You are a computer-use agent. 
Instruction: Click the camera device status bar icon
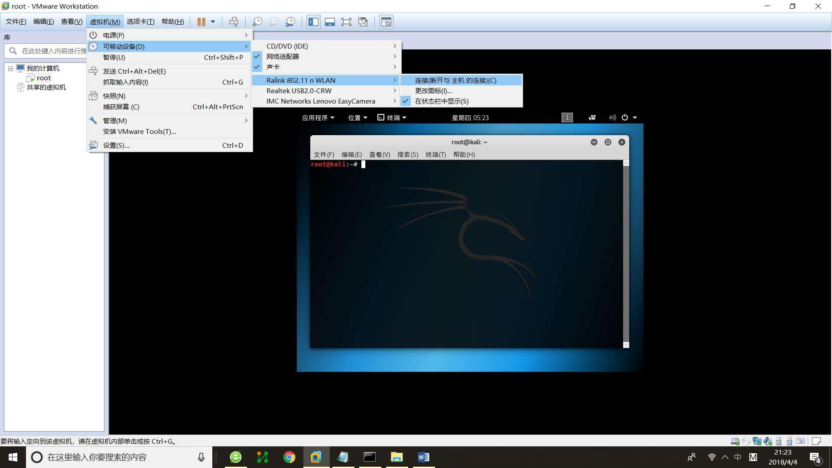coord(800,441)
